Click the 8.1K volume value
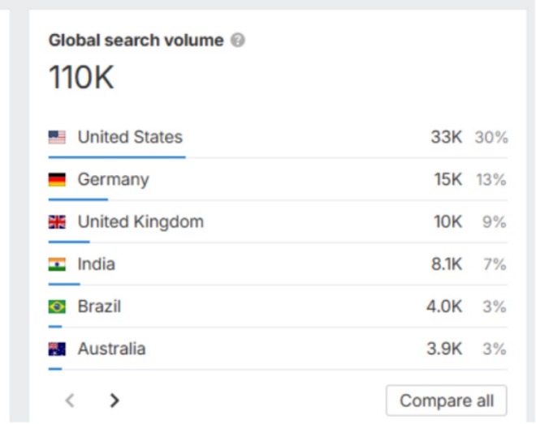 point(447,264)
